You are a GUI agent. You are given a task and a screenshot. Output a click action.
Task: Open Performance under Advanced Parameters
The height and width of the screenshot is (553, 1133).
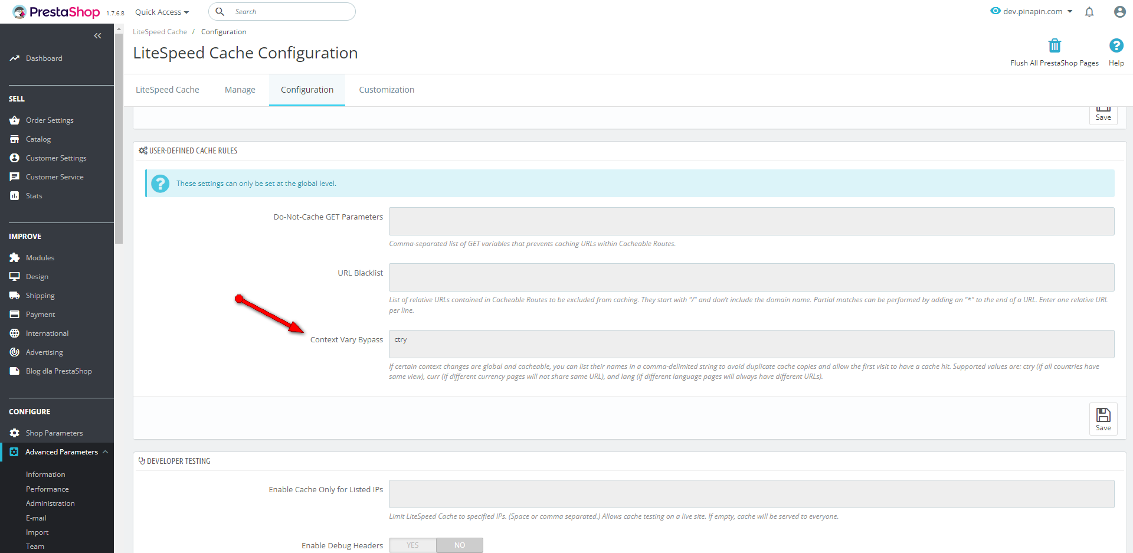click(x=47, y=489)
